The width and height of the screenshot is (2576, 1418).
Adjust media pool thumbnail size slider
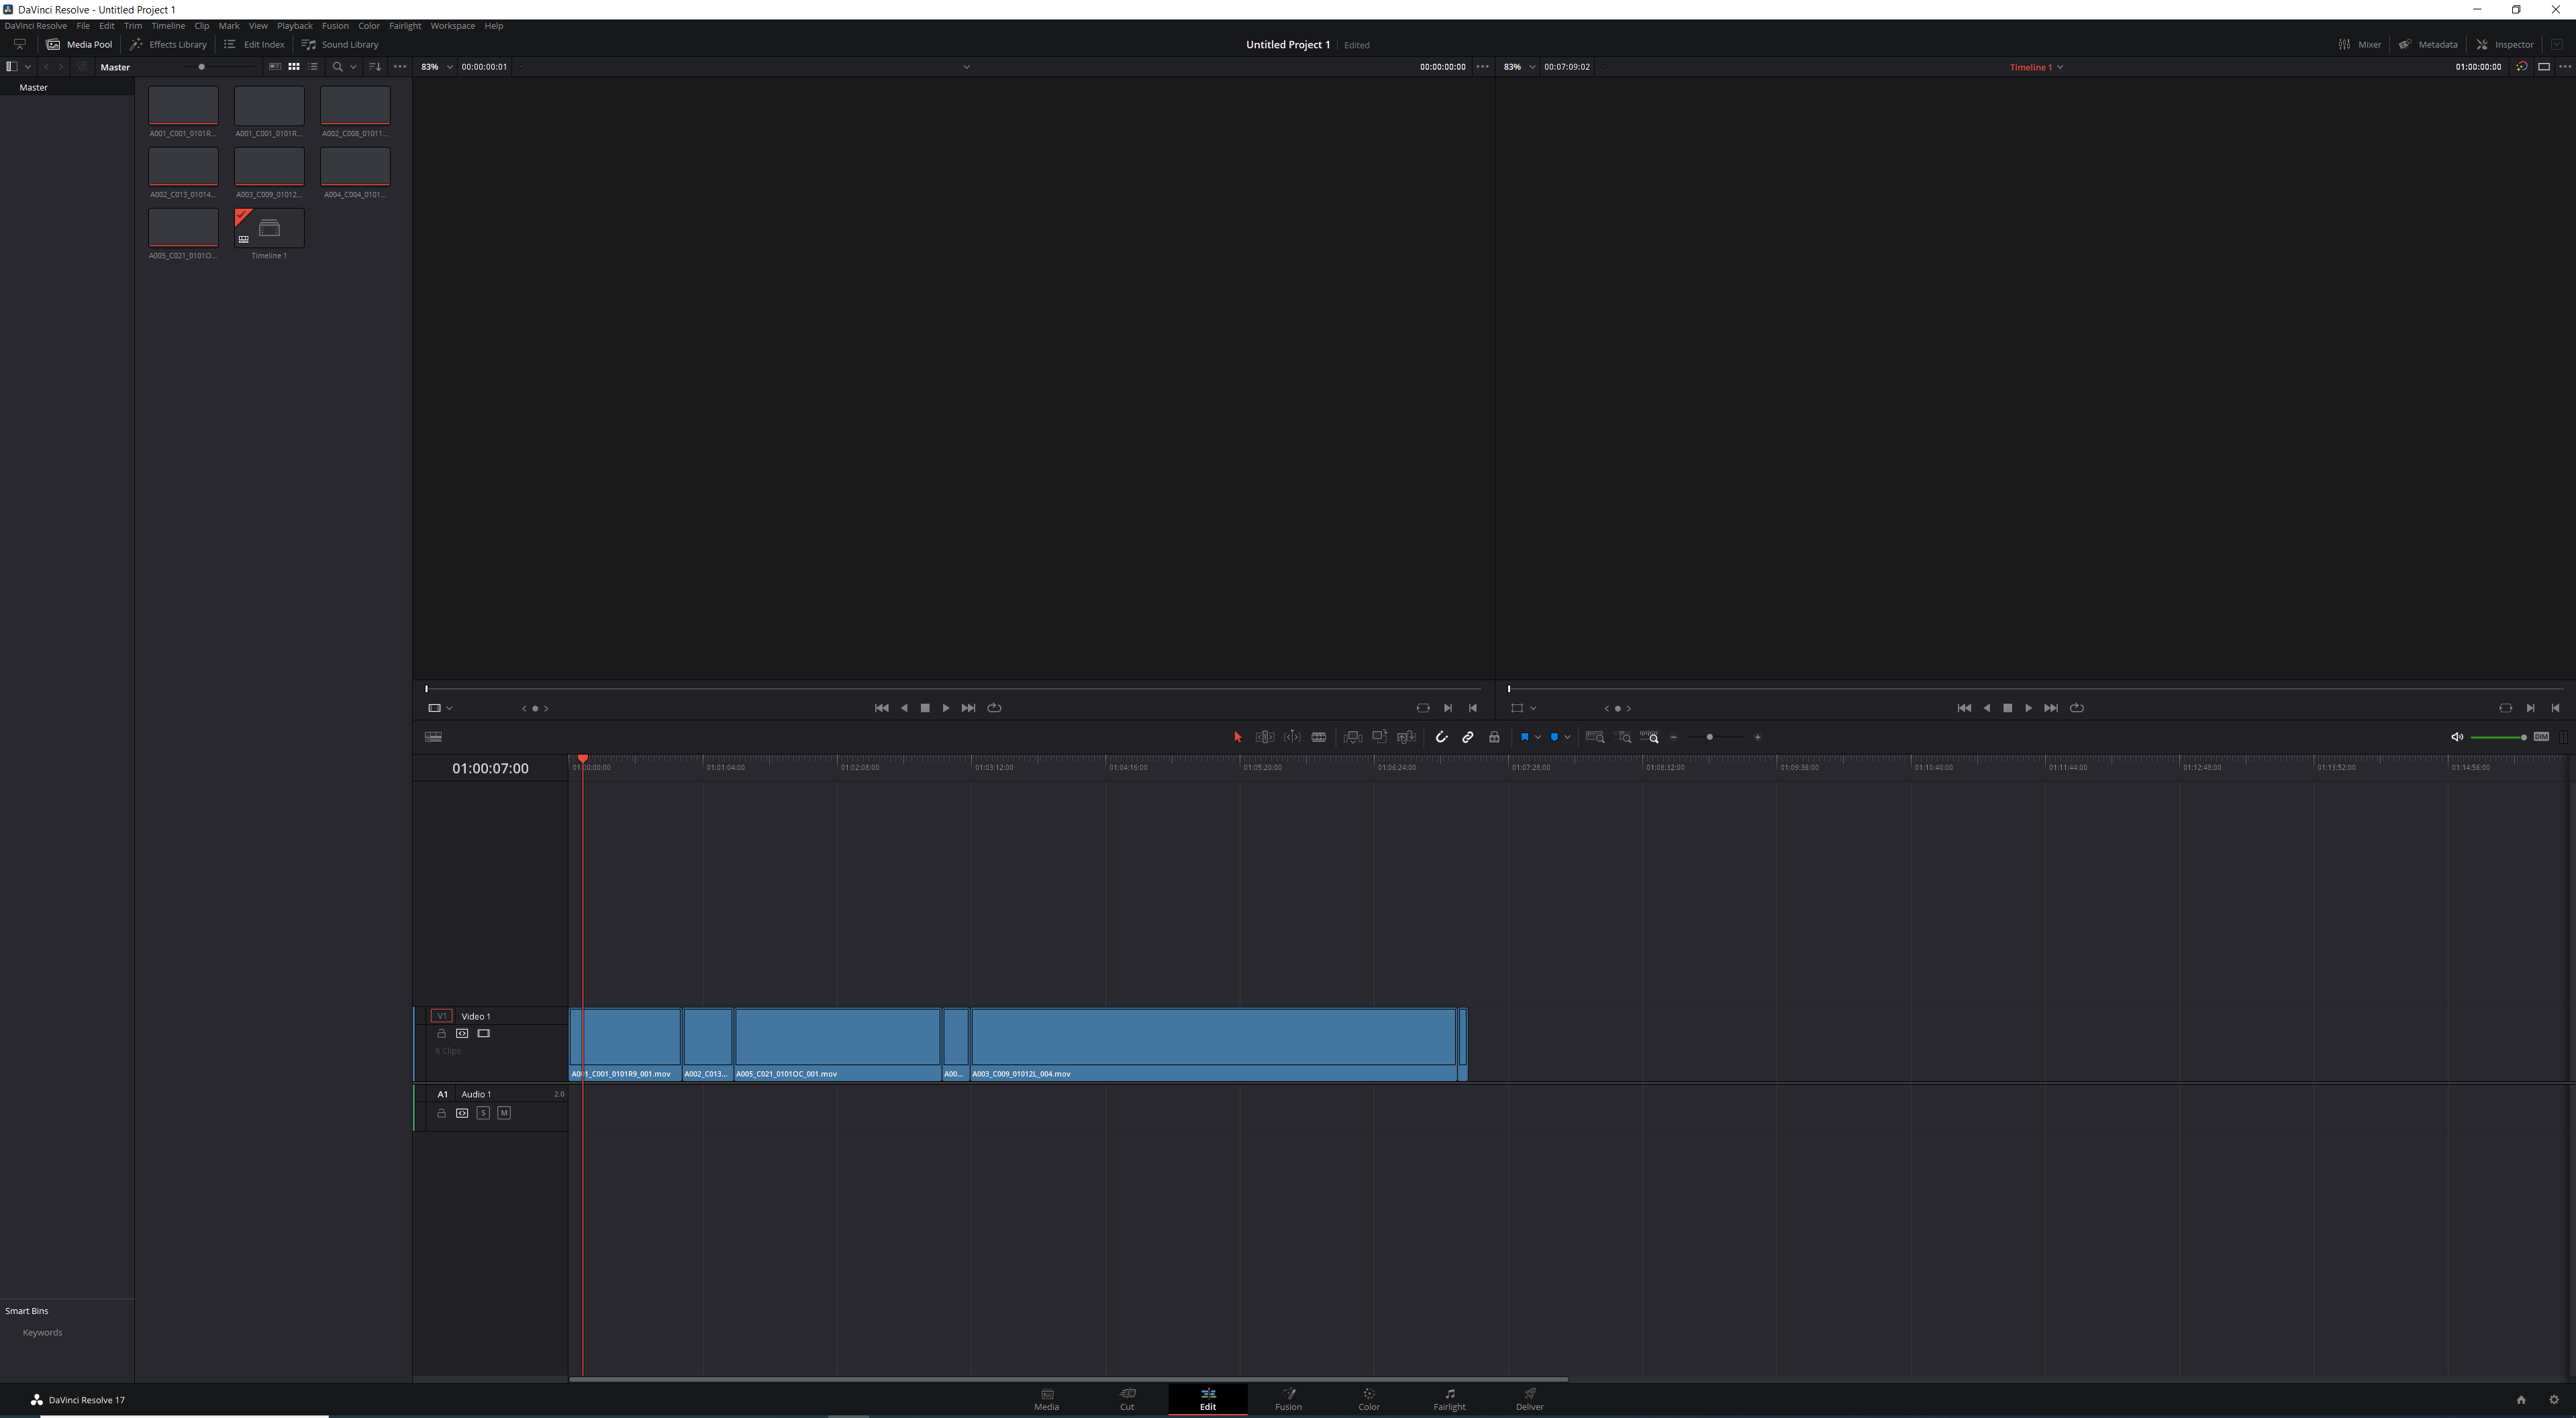tap(202, 67)
